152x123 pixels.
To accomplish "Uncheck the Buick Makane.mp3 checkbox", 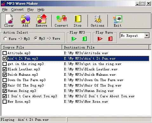I will pos(4,74).
